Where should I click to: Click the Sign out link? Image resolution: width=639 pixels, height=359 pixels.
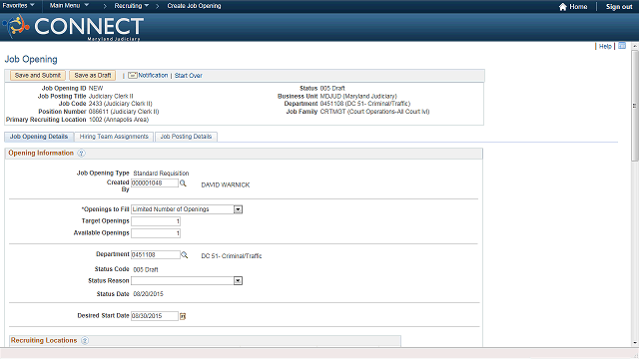(x=619, y=7)
